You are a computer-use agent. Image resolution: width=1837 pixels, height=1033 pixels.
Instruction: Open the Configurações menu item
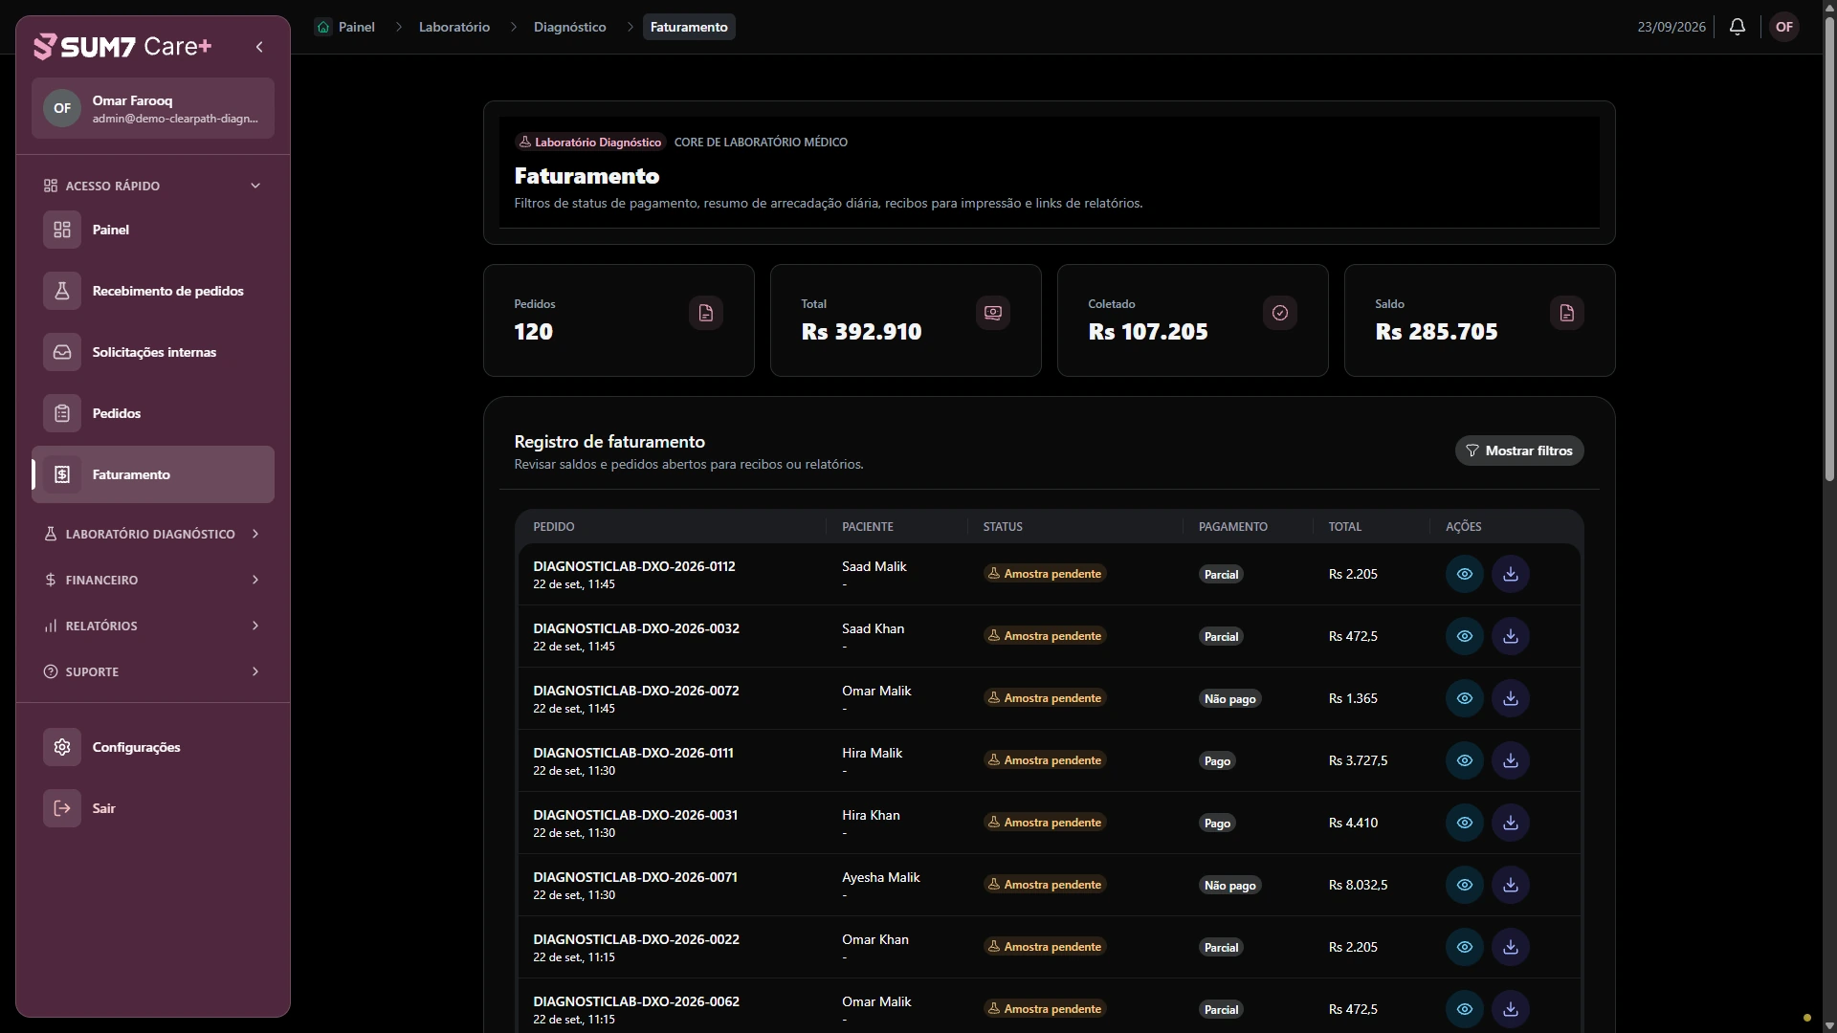click(x=153, y=747)
